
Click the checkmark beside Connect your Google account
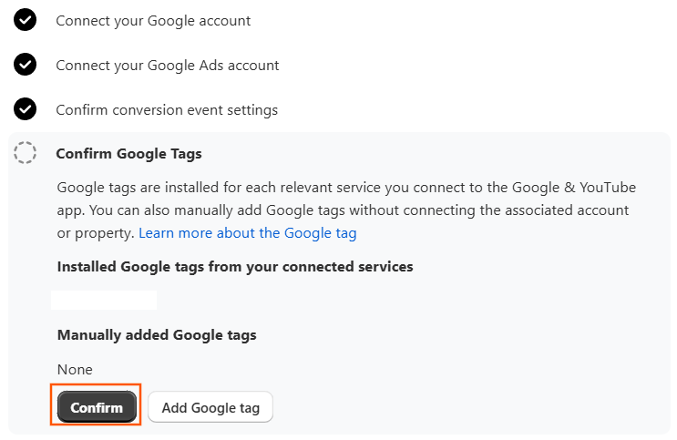25,20
